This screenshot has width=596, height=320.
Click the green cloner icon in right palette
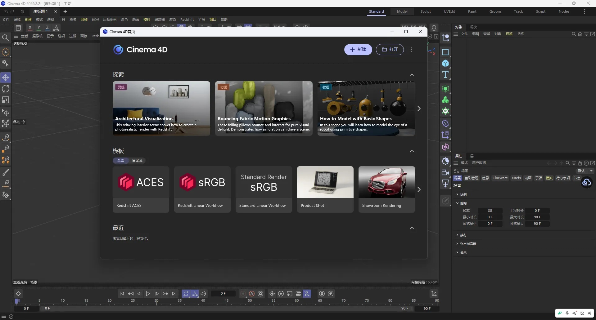pos(445,100)
